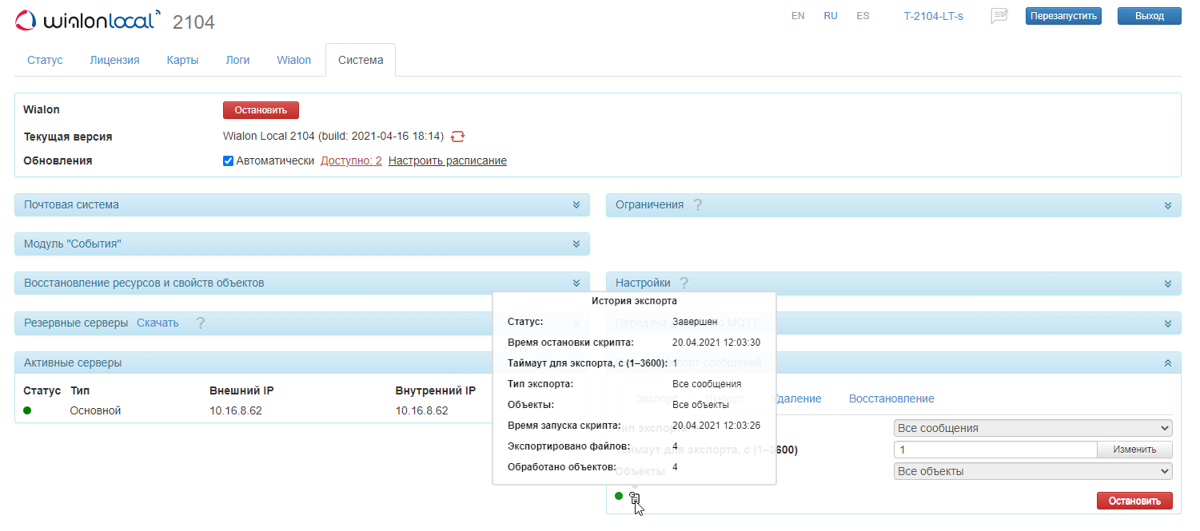
Task: Switch interface language to EN
Action: click(797, 15)
